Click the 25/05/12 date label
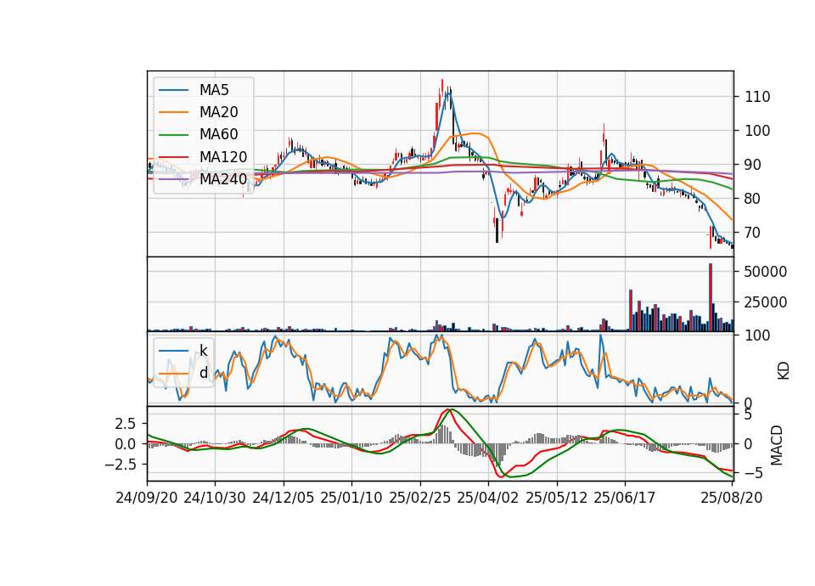 coord(557,498)
